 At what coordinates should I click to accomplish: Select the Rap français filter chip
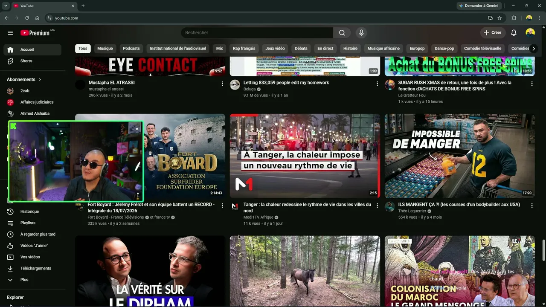pos(244,49)
